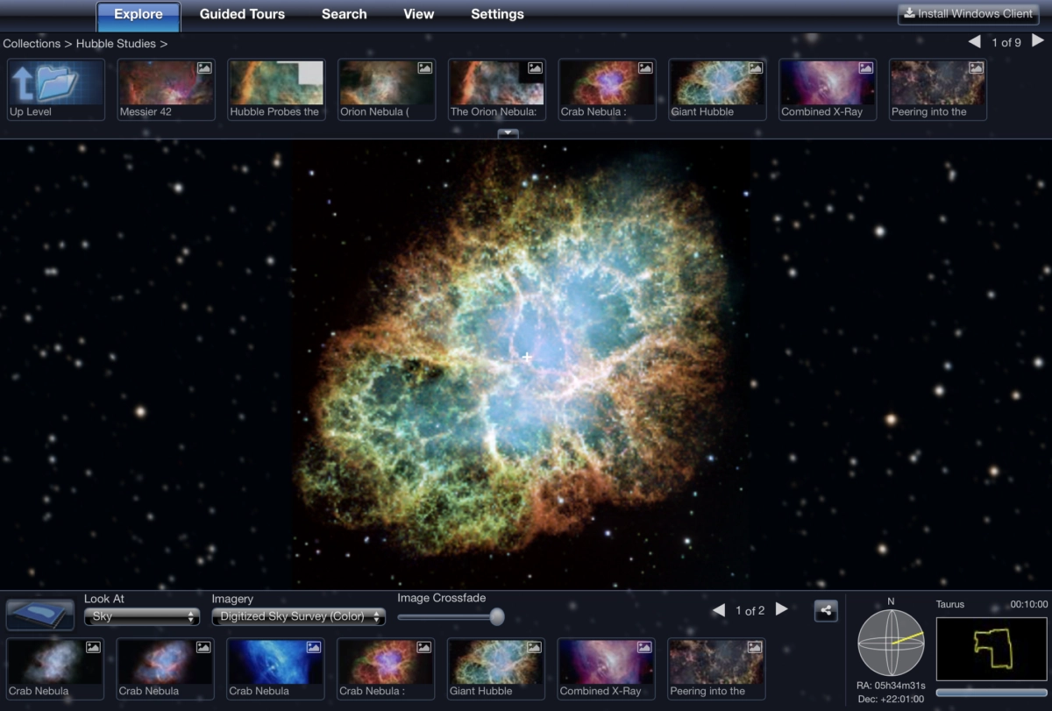
Task: Go to next page of context results
Action: 781,609
